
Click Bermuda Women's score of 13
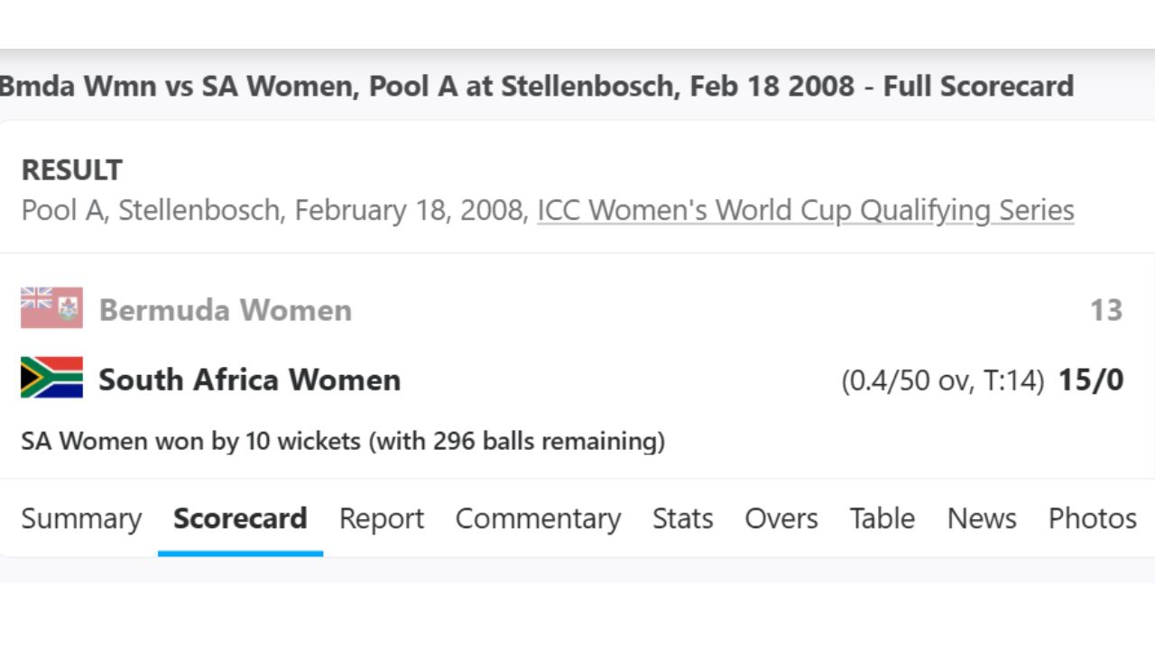coord(1105,310)
